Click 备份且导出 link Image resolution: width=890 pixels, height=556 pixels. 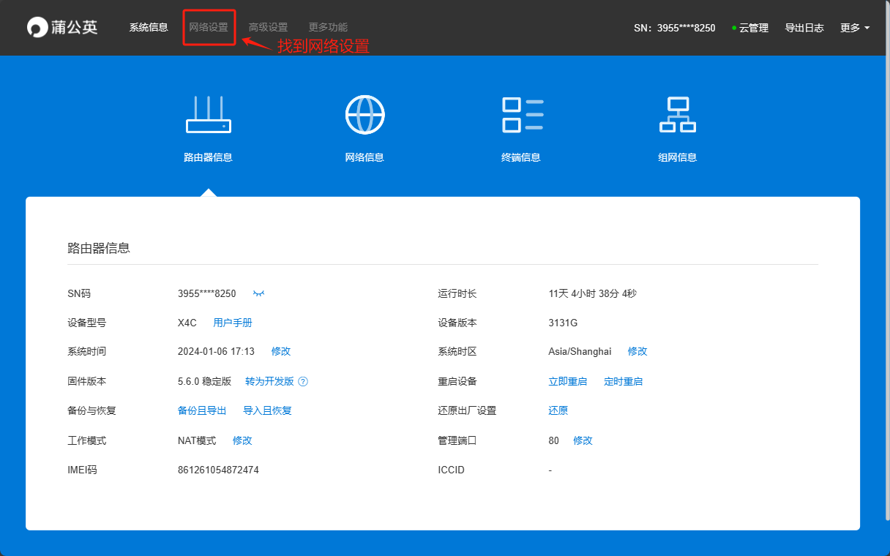click(x=202, y=410)
